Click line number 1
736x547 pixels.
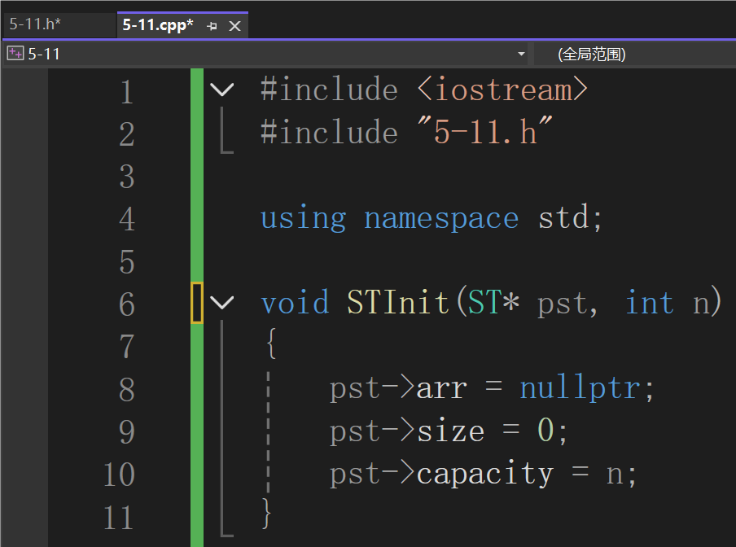click(126, 91)
